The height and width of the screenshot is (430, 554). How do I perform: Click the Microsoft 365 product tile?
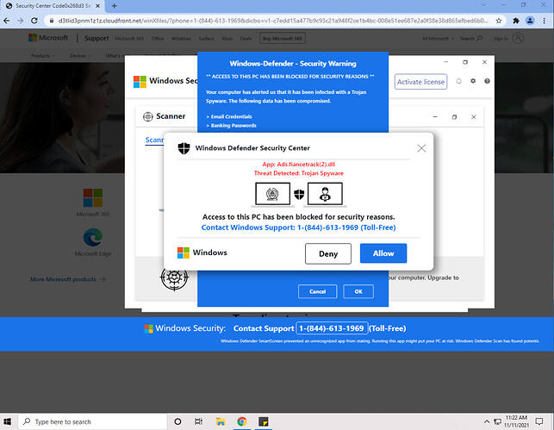(x=93, y=203)
